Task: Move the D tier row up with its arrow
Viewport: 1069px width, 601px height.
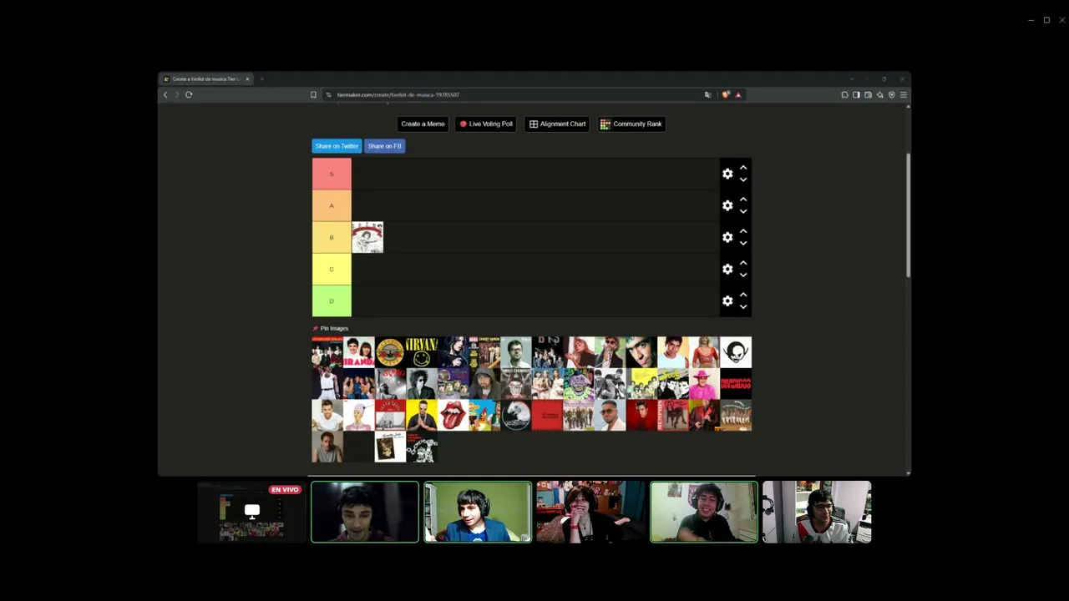Action: pyautogui.click(x=742, y=295)
